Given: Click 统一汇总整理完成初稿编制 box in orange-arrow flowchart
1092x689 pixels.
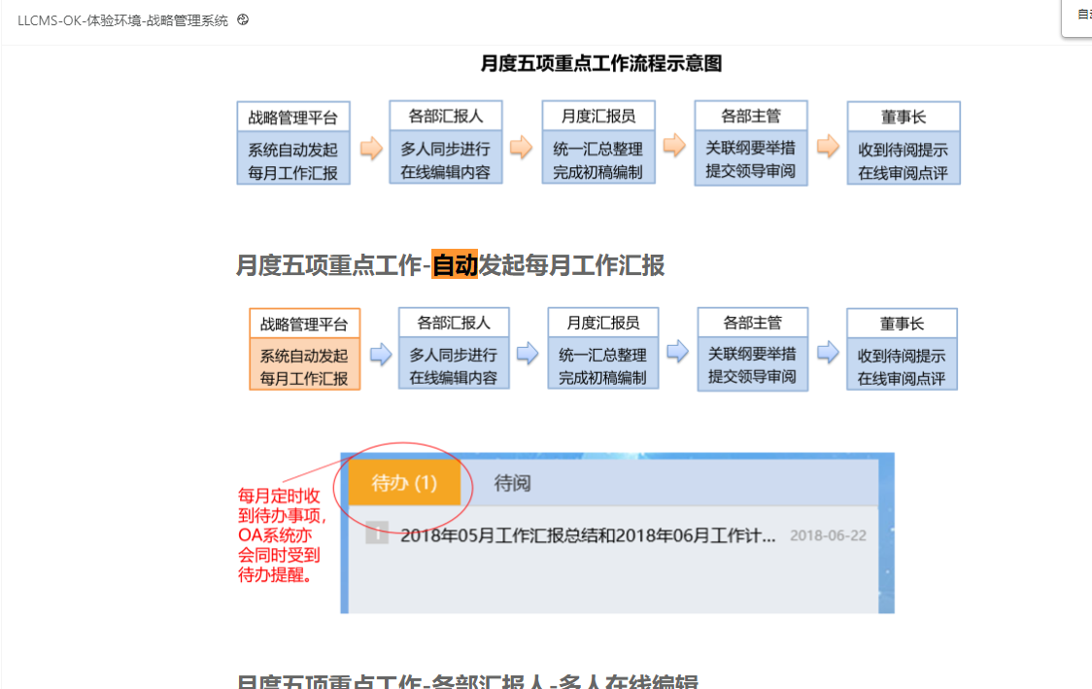Looking at the screenshot, I should click(598, 156).
